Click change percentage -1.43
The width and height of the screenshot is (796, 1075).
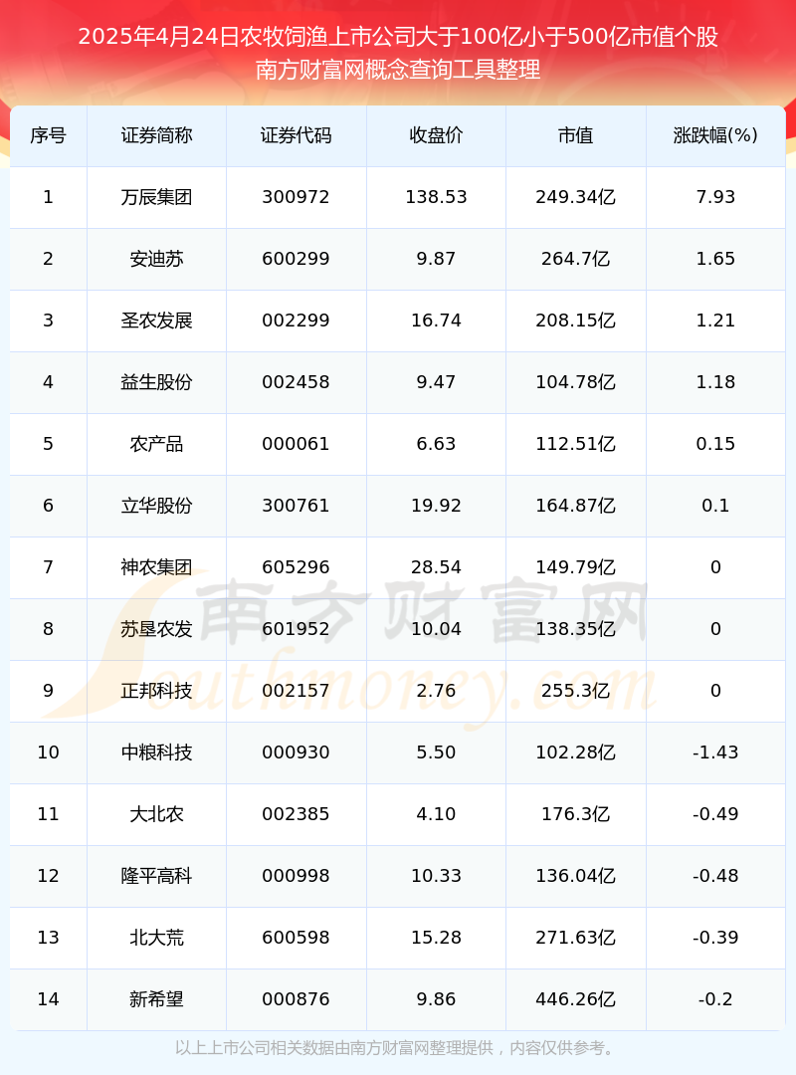coord(715,752)
